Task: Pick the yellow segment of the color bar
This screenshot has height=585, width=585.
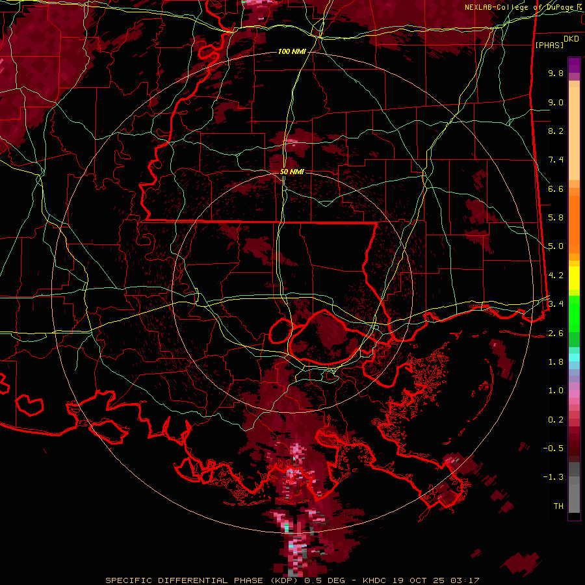Action: tap(574, 278)
